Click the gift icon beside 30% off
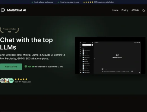 pyautogui.click(x=26, y=66)
